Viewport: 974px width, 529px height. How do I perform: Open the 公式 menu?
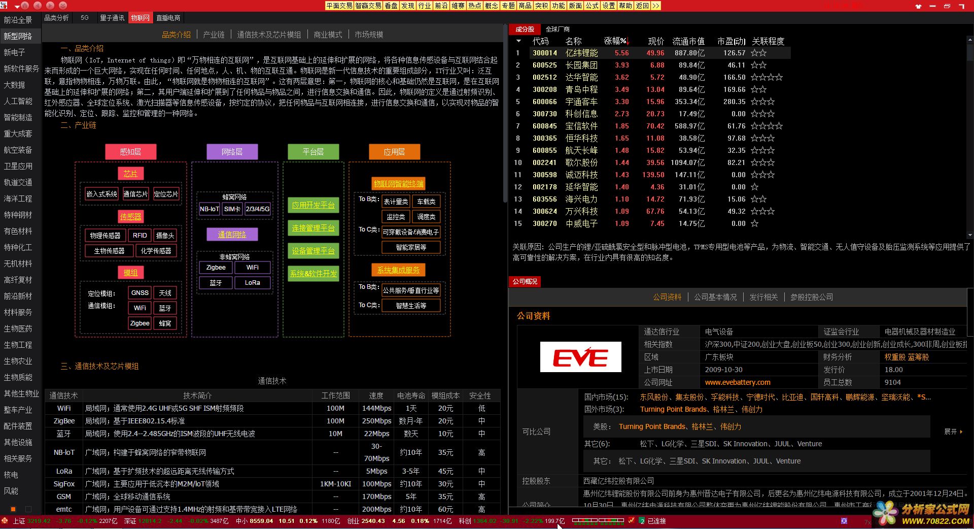[592, 6]
